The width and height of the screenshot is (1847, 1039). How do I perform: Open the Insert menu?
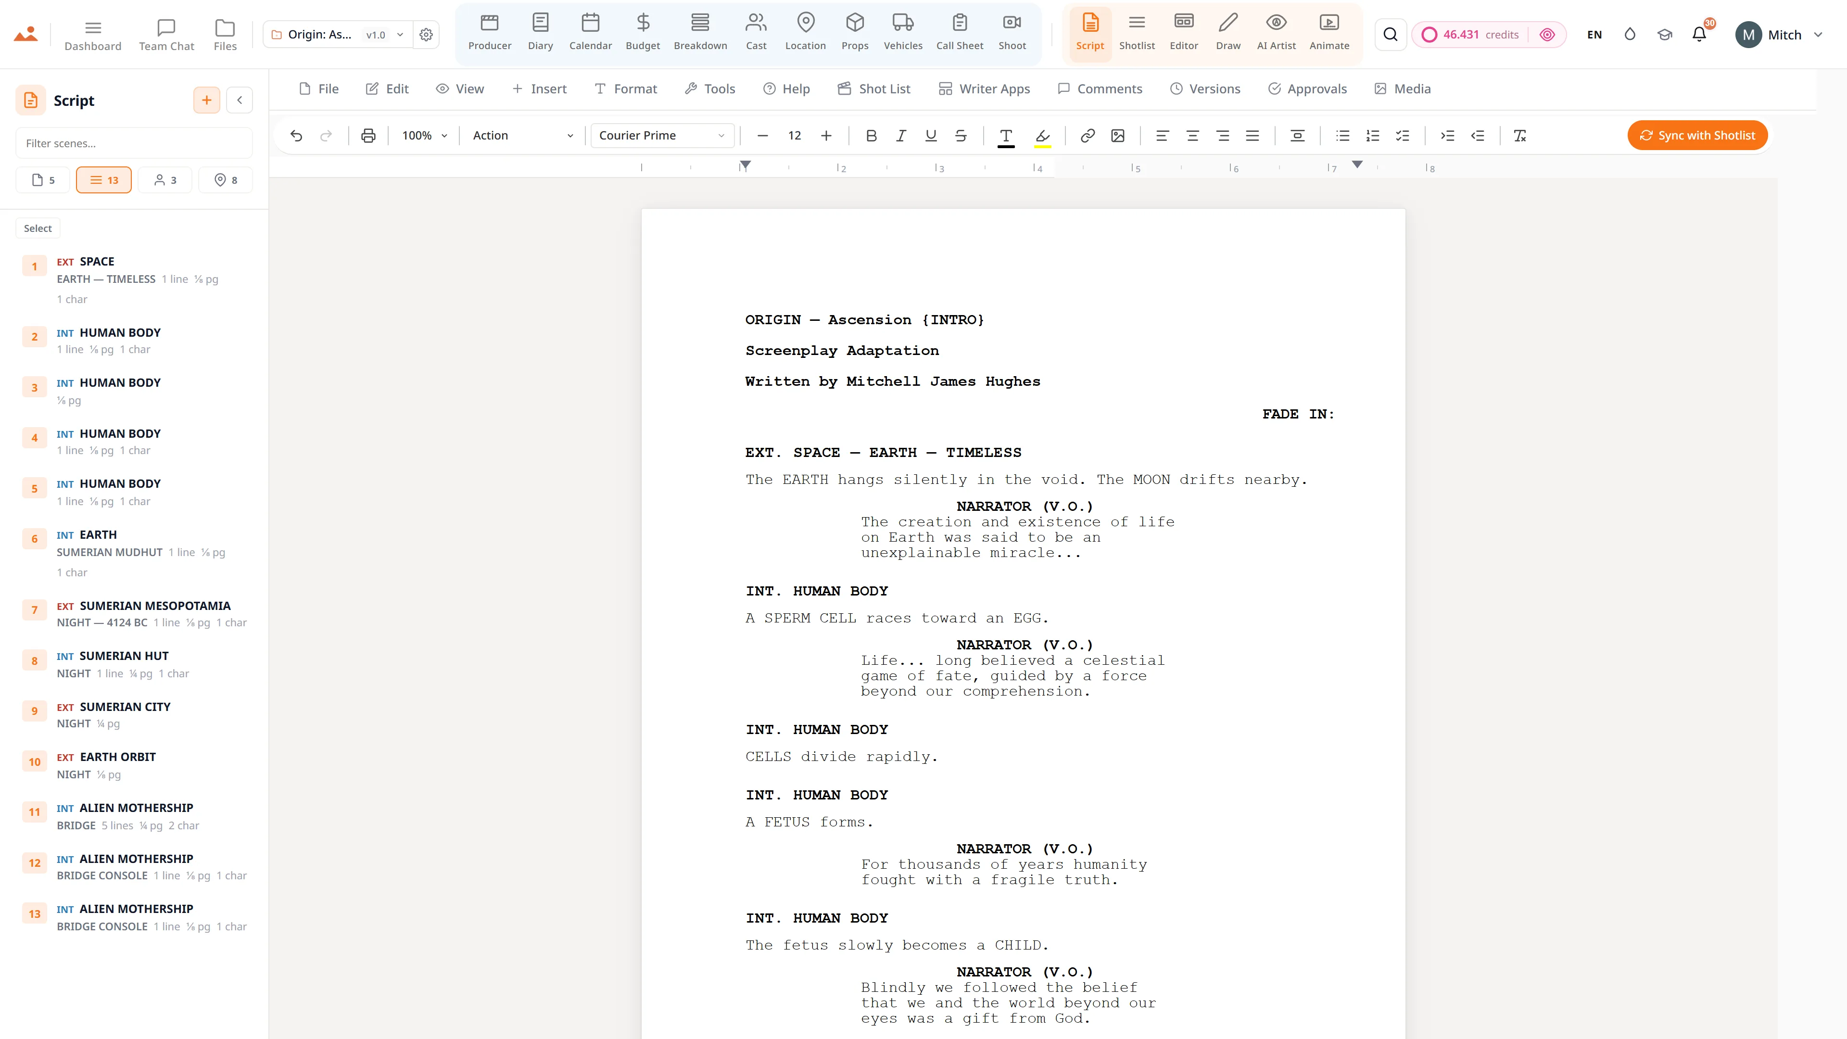pos(539,89)
